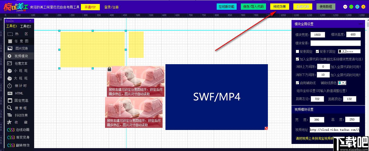Click the 视频模块设置 panel header

coord(328,109)
